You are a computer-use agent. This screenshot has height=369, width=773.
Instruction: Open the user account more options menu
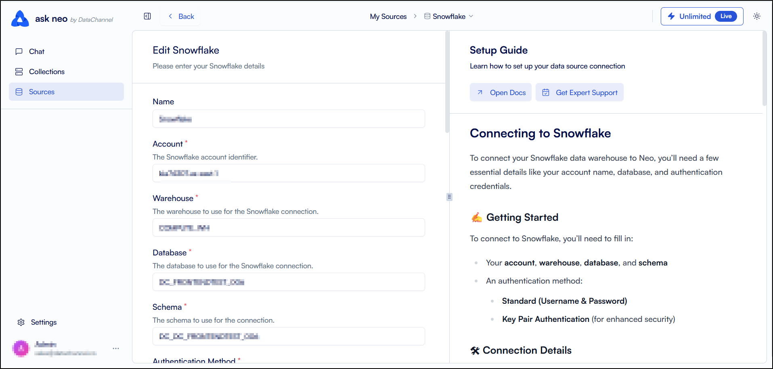click(116, 348)
